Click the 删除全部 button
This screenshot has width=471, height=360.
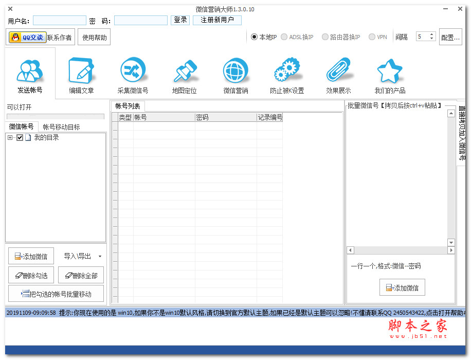(x=81, y=275)
